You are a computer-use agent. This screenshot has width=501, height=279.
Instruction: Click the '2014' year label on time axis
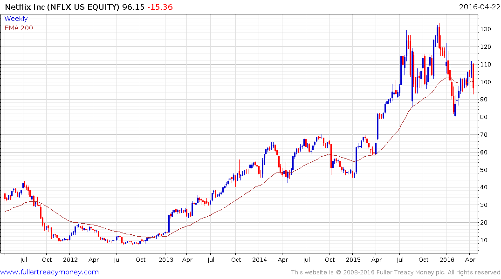pos(260,259)
